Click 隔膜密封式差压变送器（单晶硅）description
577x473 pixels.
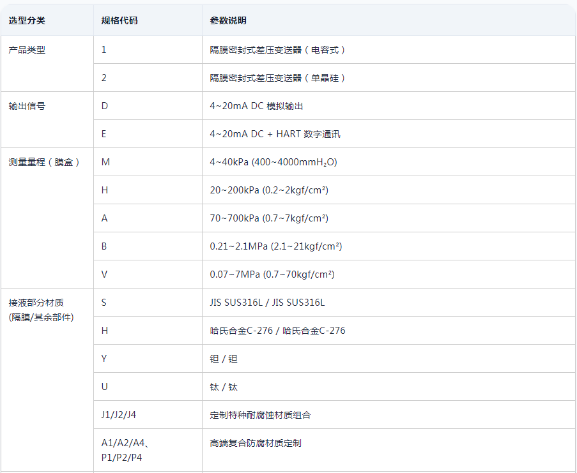tap(278, 77)
